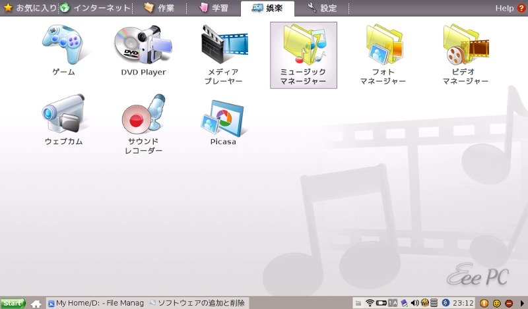Screen dimensions: 528x309
Task: Click the battery power tray icon
Action: [381, 303]
